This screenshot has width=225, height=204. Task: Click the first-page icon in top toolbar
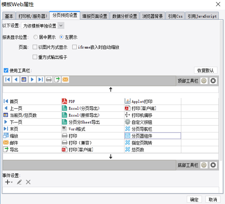tap(8, 79)
